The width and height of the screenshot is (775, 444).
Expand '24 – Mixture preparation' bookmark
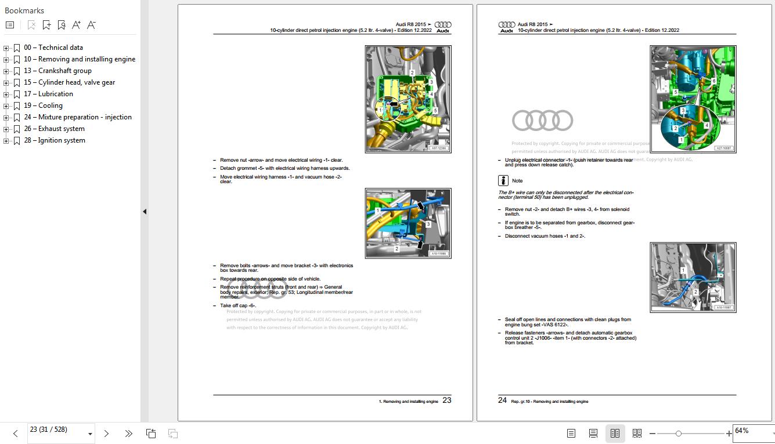point(6,118)
